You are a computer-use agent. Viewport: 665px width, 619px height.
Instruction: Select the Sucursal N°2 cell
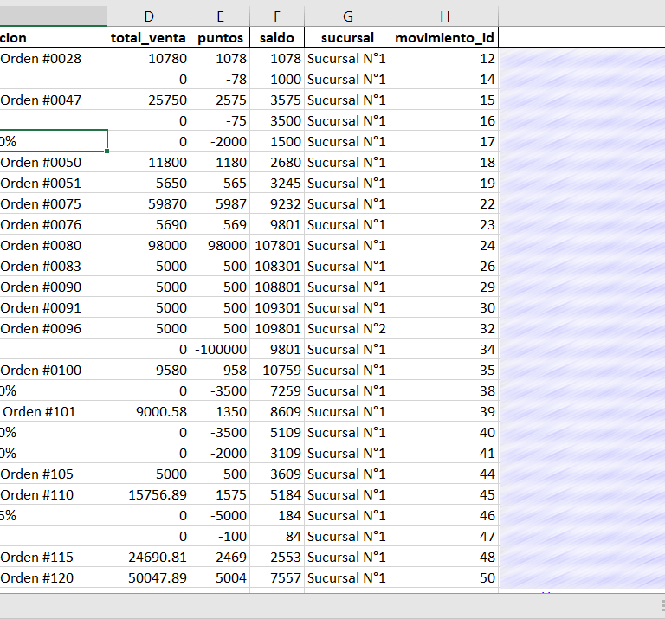point(348,328)
